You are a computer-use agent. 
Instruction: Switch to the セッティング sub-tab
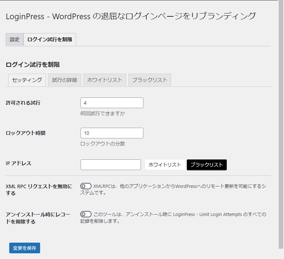[27, 80]
